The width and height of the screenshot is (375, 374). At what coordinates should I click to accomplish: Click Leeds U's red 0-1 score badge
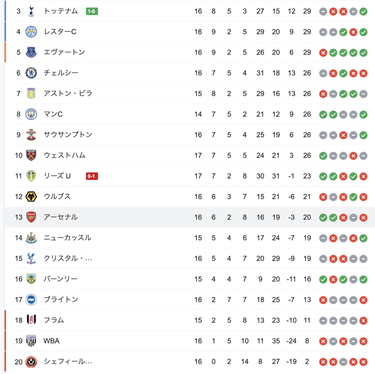pyautogui.click(x=92, y=176)
